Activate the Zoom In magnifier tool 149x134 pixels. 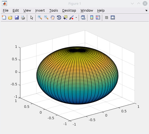pos(40,17)
